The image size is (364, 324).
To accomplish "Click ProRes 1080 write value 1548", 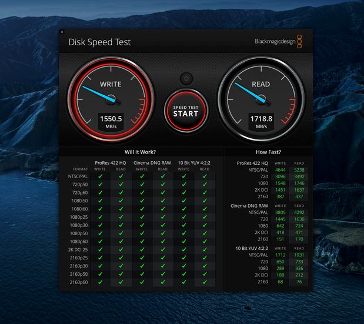I will pyautogui.click(x=280, y=183).
